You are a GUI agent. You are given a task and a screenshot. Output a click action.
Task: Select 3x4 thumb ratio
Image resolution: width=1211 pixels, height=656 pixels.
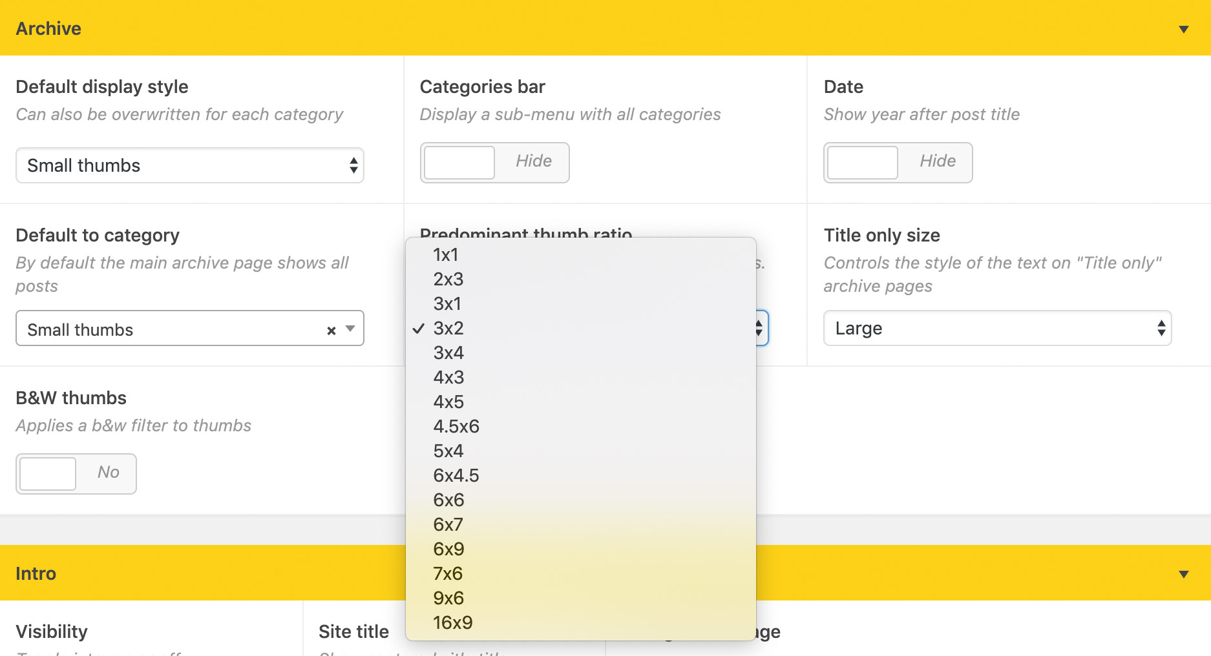[x=448, y=353]
